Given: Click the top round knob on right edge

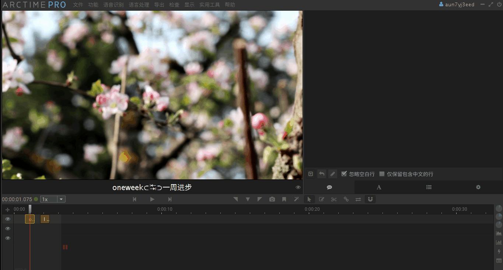Looking at the screenshot, I should 499,208.
